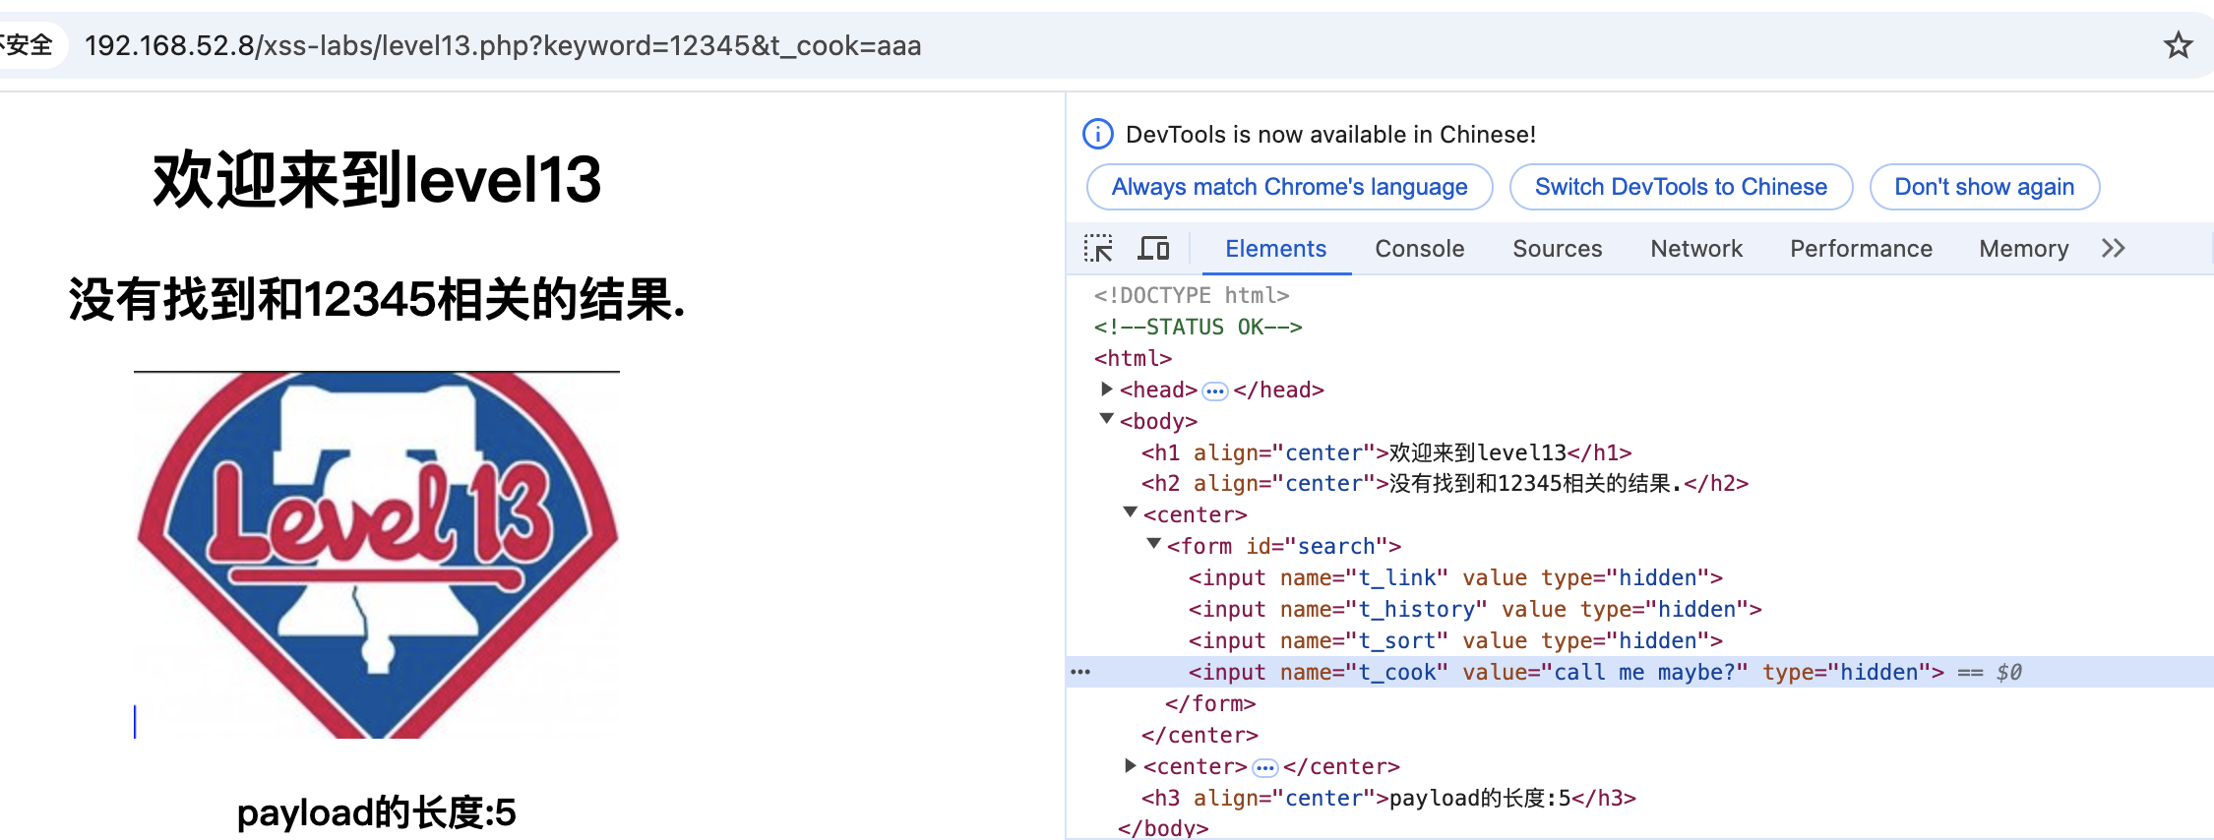Click the URL in the address bar
Image resolution: width=2214 pixels, height=840 pixels.
click(503, 45)
